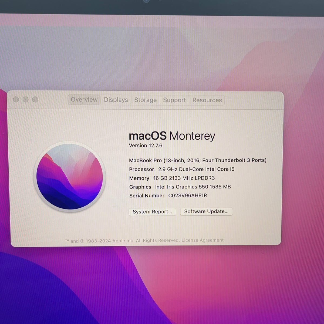Click the macOS Monterey title
This screenshot has width=324, height=324.
pos(172,136)
